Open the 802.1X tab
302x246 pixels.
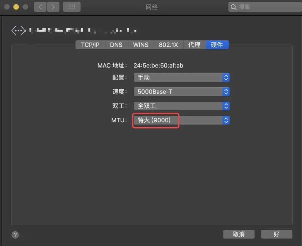click(x=168, y=45)
